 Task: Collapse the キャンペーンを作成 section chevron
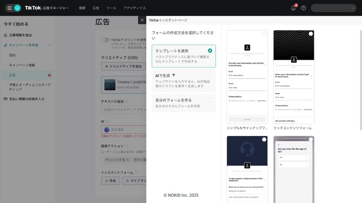tap(49, 45)
